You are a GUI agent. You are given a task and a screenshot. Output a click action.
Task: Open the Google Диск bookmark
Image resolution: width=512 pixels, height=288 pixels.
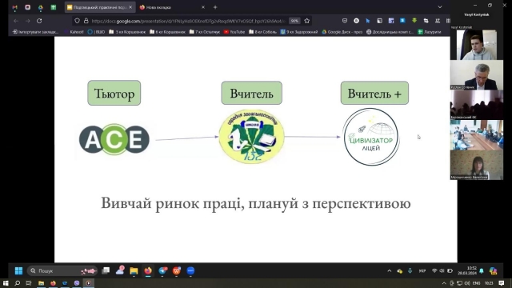342,32
